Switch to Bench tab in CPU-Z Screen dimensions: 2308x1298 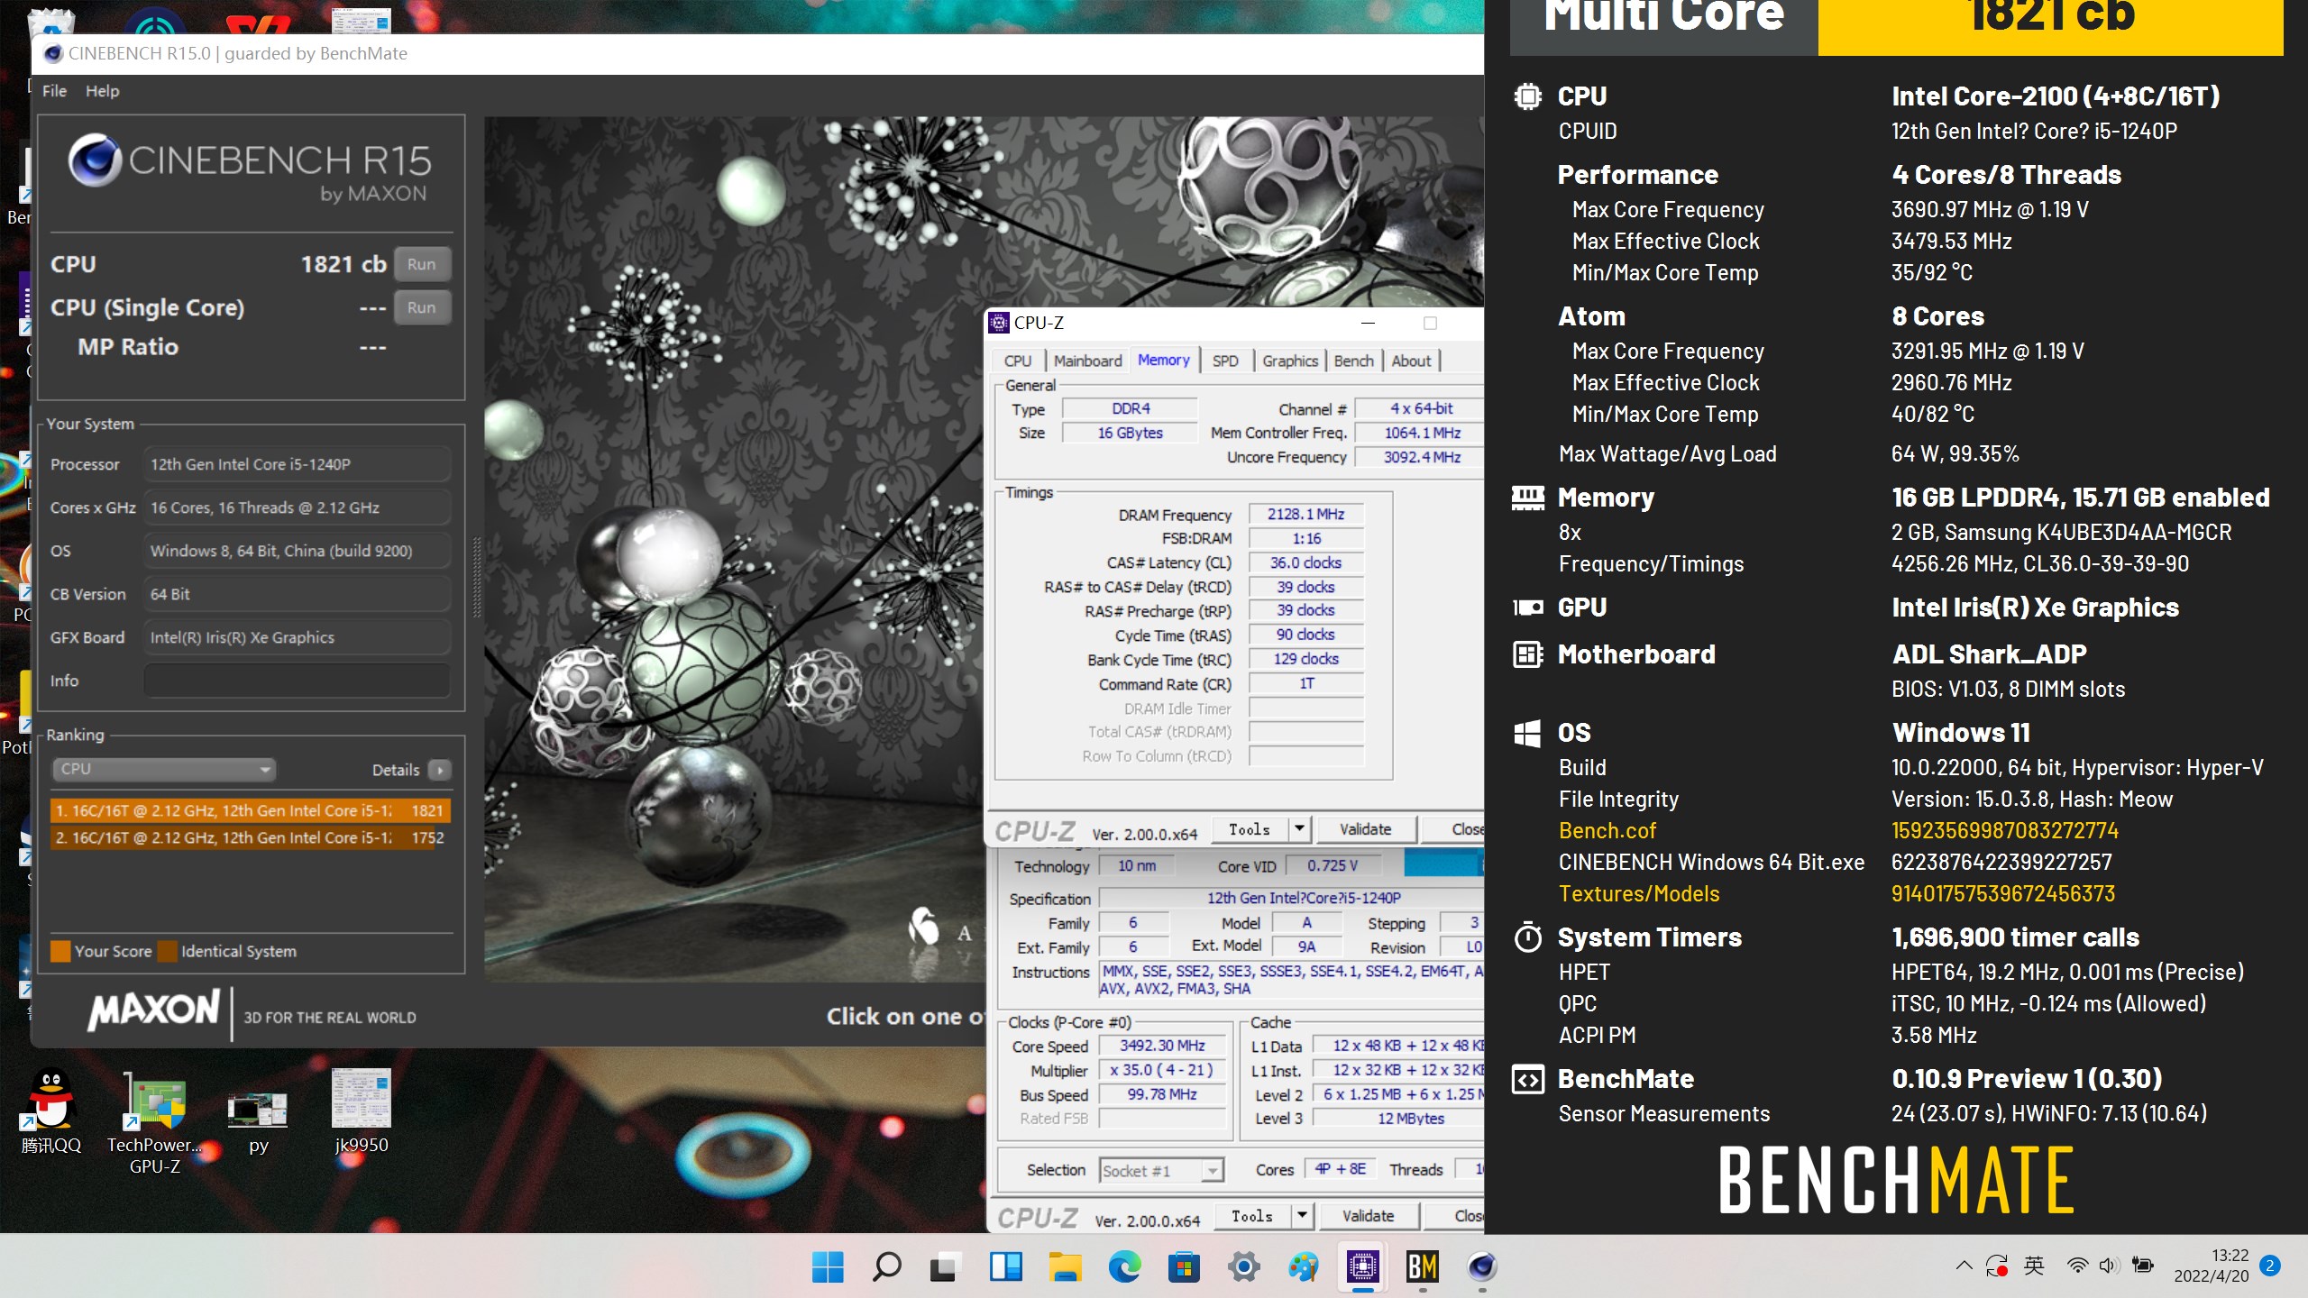pos(1353,361)
